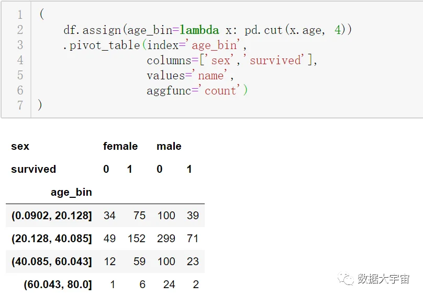The width and height of the screenshot is (423, 297).
Task: Click code line number 5
Action: (x=20, y=75)
